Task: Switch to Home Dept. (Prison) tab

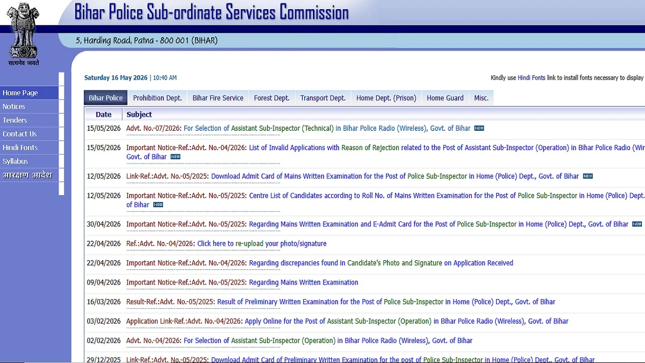Action: pos(386,98)
